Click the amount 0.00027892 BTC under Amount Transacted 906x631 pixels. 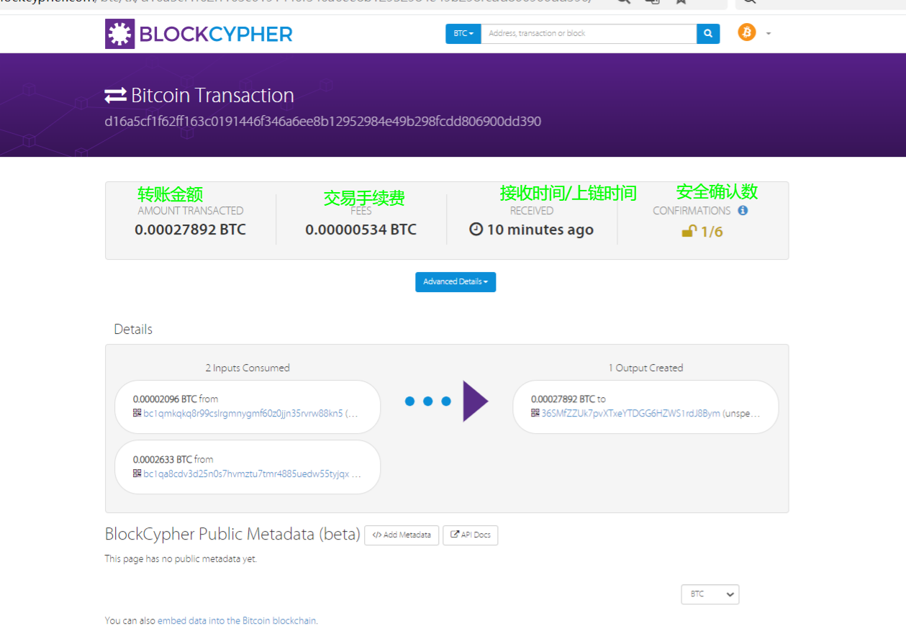click(x=191, y=230)
